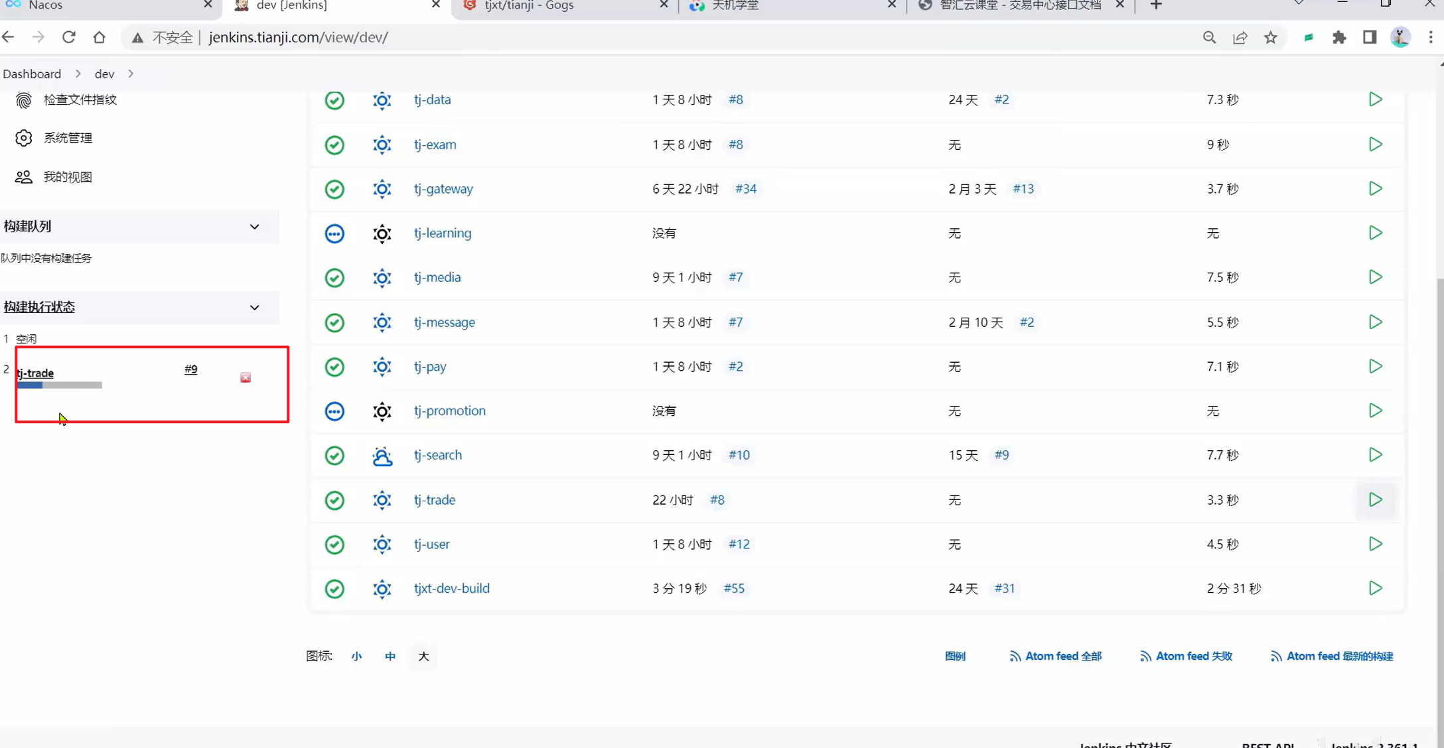Click the tj-gateway success checkmark status
This screenshot has width=1444, height=748.
[334, 189]
